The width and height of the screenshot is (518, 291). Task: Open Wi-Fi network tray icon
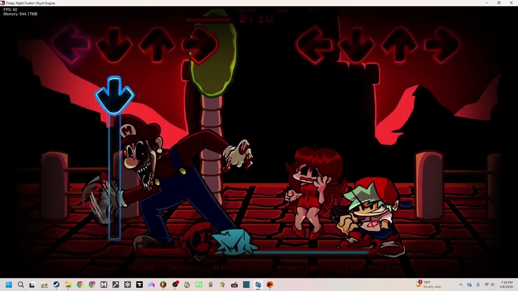(486, 285)
